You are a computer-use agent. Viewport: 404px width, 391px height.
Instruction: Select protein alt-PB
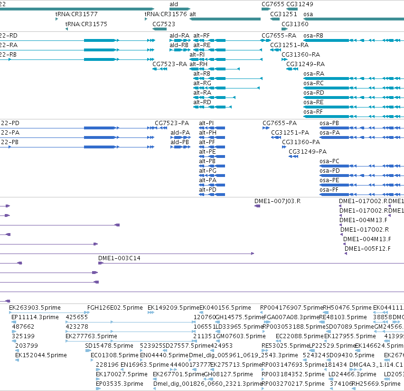pyautogui.click(x=207, y=161)
